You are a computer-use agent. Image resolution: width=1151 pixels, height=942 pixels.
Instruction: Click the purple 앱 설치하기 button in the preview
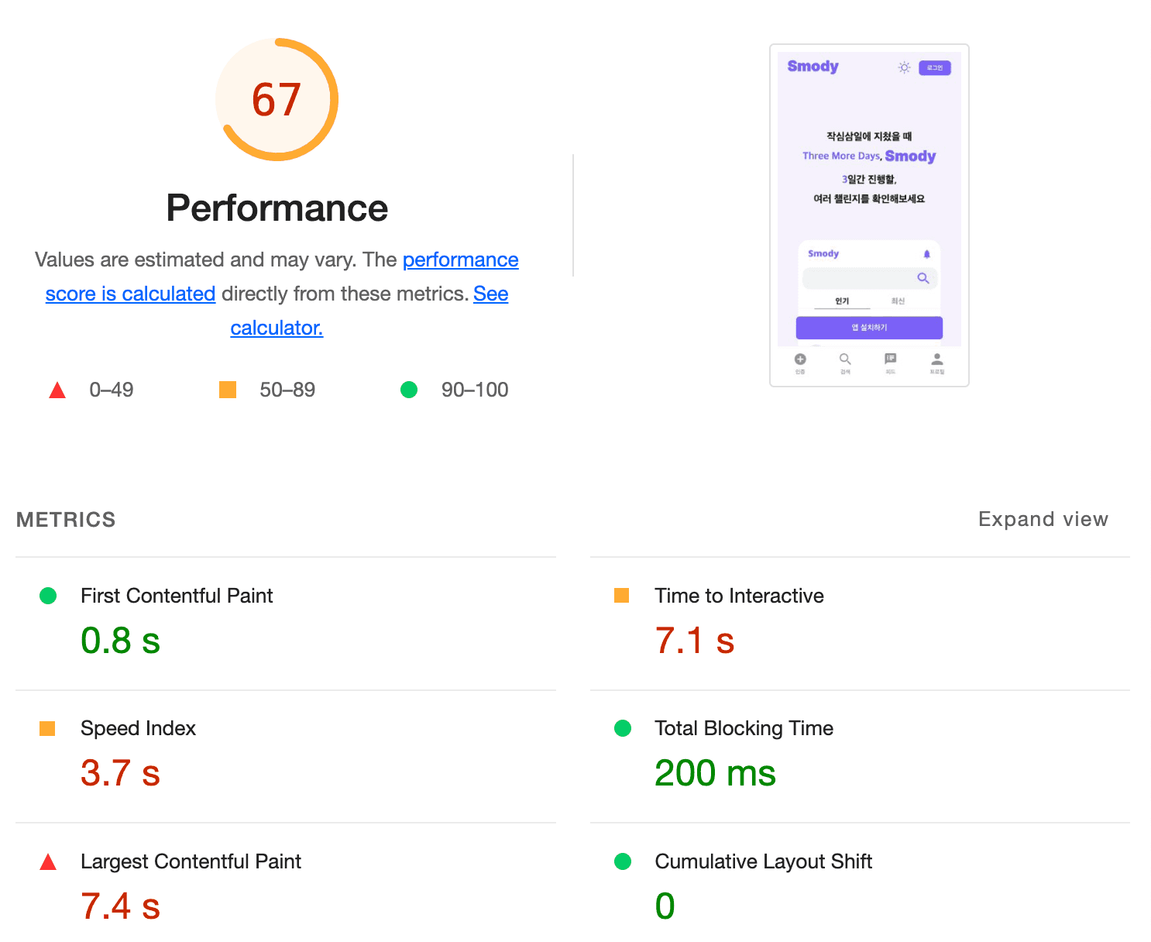[869, 328]
